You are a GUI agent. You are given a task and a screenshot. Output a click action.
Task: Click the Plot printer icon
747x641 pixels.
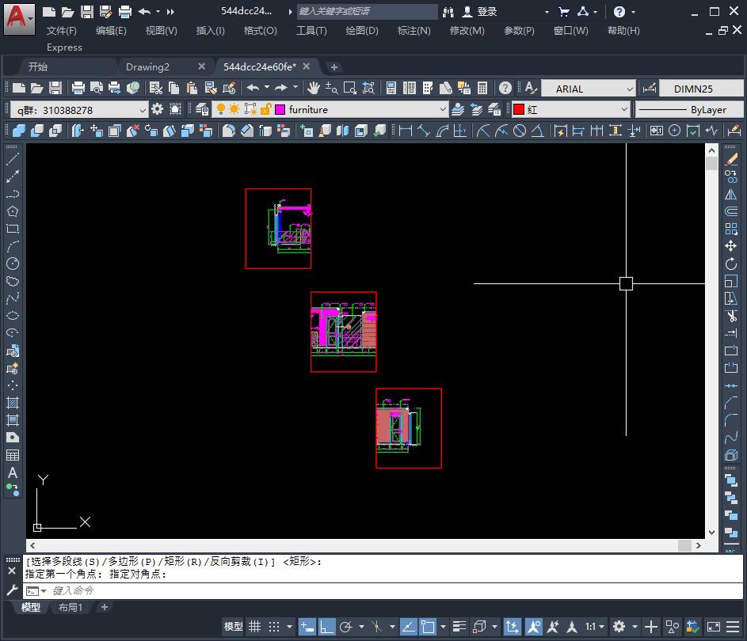[78, 88]
